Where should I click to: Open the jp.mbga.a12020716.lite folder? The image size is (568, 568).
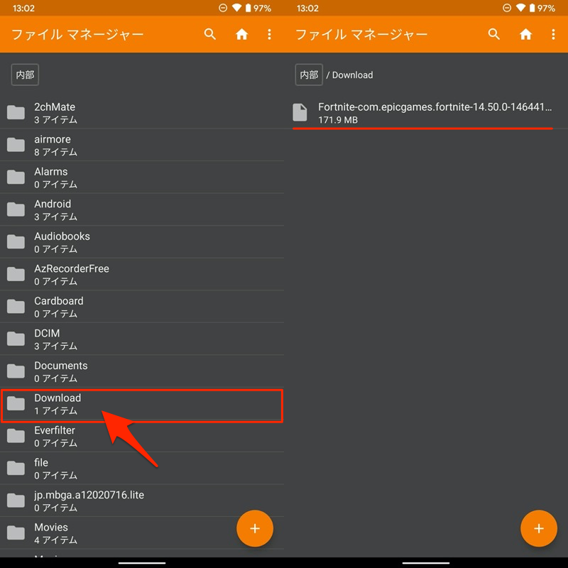pyautogui.click(x=142, y=501)
